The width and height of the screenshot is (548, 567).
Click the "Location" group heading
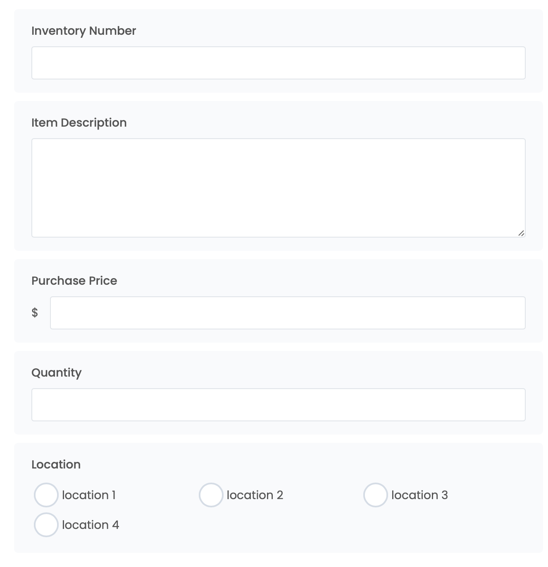click(x=56, y=464)
